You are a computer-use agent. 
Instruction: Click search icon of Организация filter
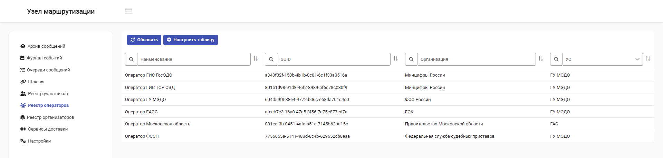(x=411, y=59)
